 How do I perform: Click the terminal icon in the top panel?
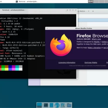point(17,2)
